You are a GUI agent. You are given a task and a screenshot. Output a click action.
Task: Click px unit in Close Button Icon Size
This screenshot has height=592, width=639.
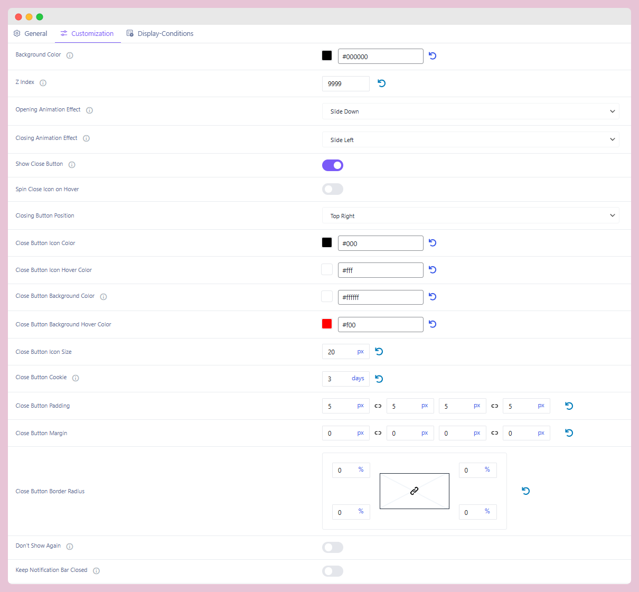[x=360, y=352]
